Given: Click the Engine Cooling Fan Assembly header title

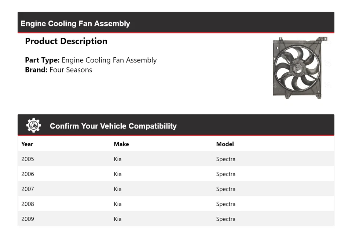Looking at the screenshot, I should pyautogui.click(x=75, y=24).
